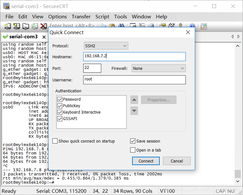
Task: Click the terminal vertical scrollbar thumb
Action: (x=238, y=174)
